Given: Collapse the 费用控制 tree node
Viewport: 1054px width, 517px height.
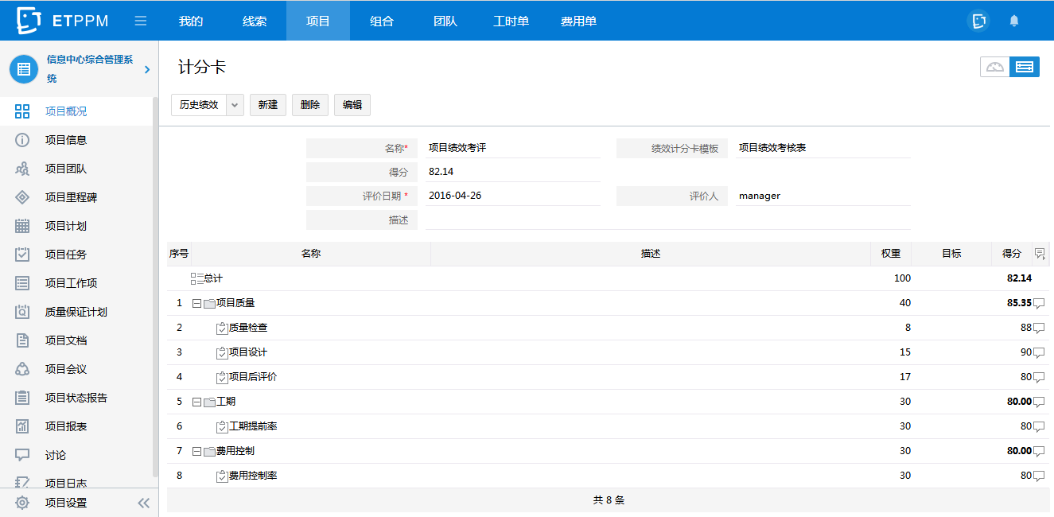Looking at the screenshot, I should point(196,451).
